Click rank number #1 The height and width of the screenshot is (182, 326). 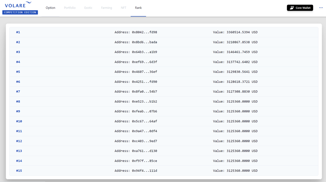18,32
